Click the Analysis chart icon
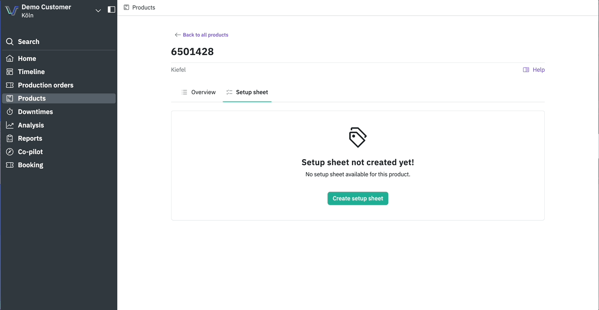The image size is (599, 310). click(10, 125)
